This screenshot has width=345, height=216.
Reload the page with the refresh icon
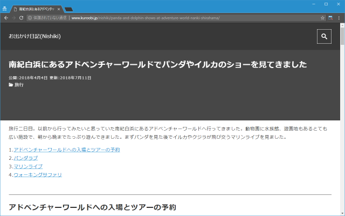[x=21, y=18]
